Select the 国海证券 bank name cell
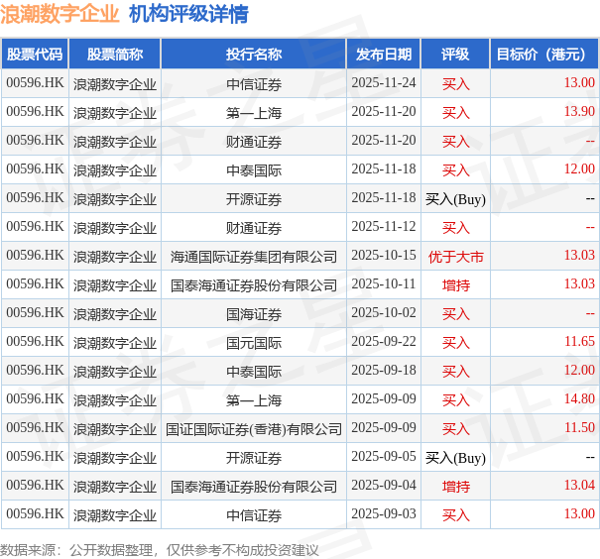The width and height of the screenshot is (600, 559). [254, 313]
